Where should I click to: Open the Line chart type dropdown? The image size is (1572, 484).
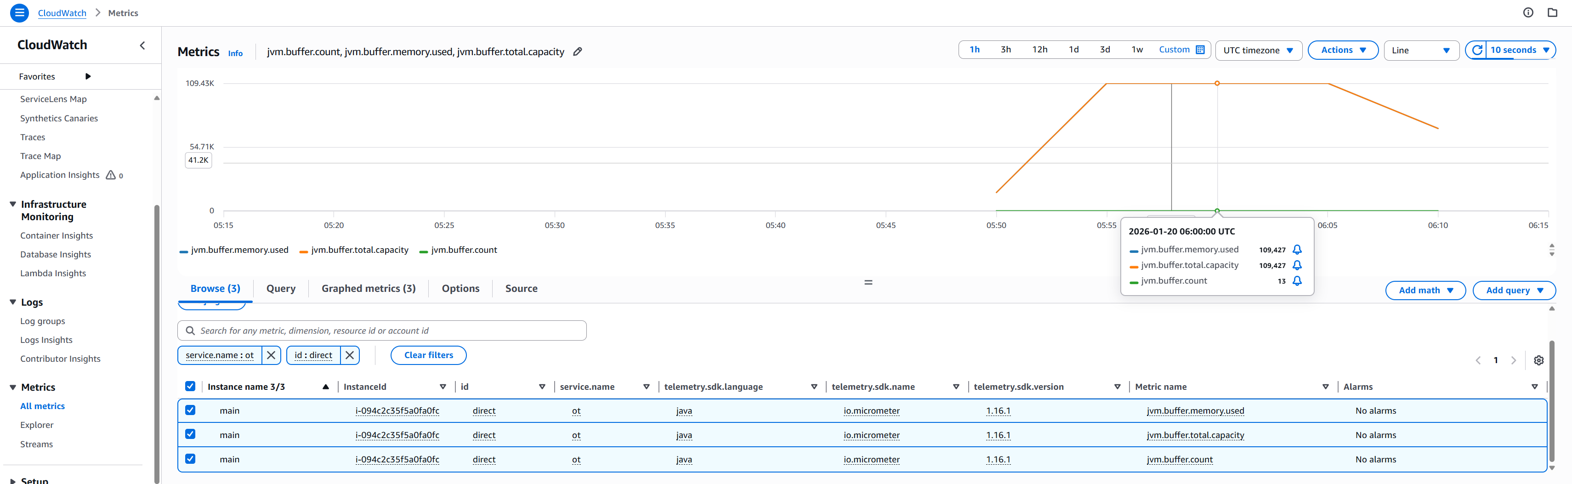(1420, 50)
